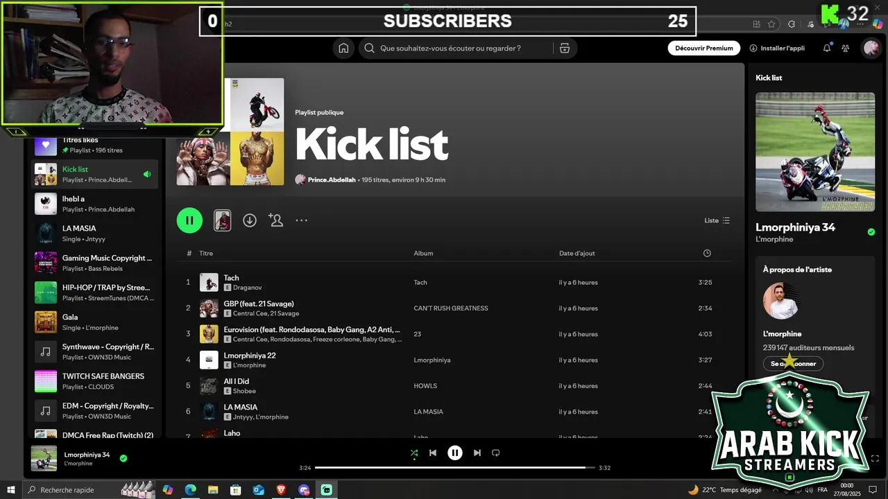Open Brave browser from the taskbar

[281, 490]
